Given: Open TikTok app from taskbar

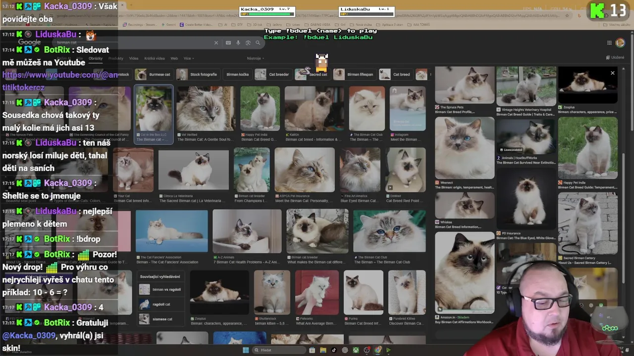Looking at the screenshot, I should tap(334, 350).
